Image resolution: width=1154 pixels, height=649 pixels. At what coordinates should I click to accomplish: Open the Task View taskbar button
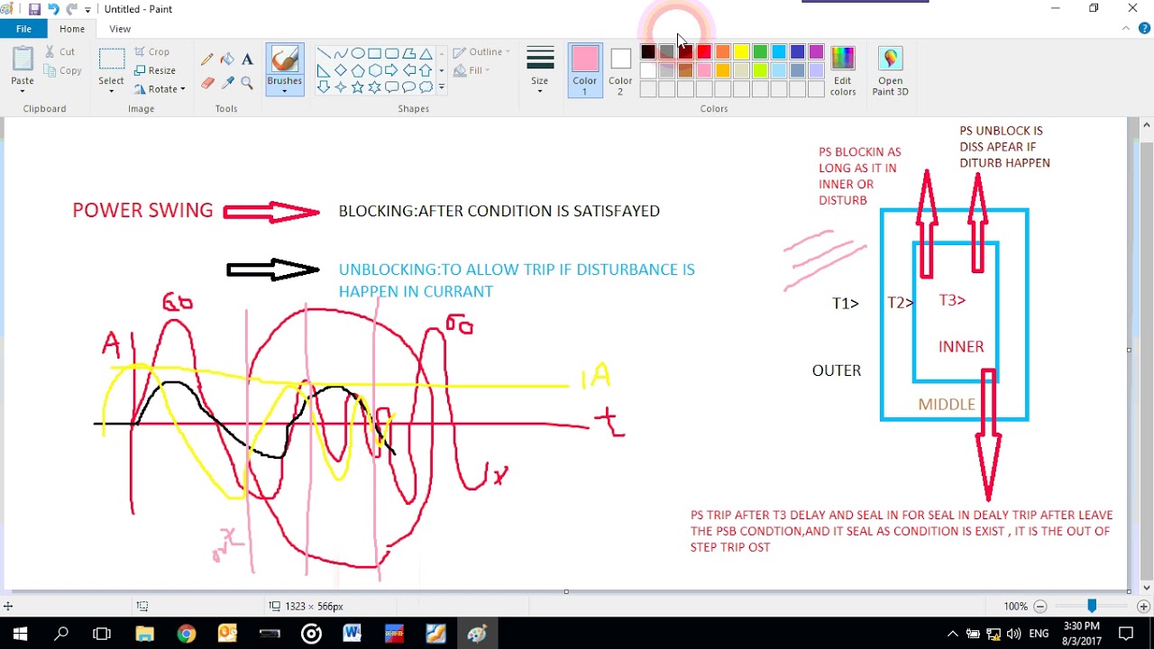coord(102,634)
